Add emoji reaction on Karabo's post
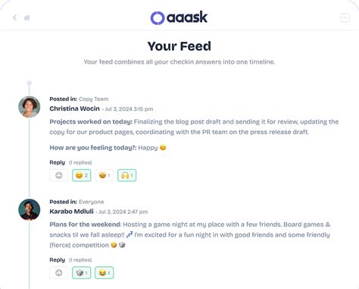The height and width of the screenshot is (289, 359). [x=59, y=273]
